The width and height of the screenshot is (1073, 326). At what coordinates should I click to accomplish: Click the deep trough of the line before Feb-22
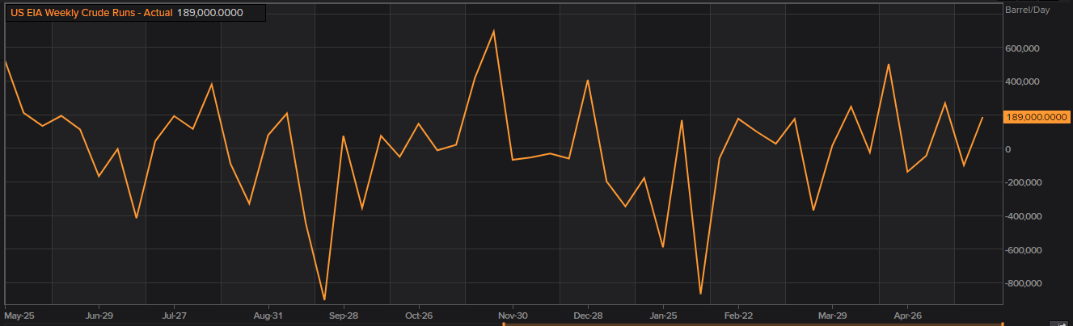700,294
